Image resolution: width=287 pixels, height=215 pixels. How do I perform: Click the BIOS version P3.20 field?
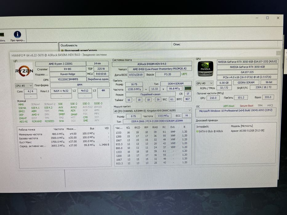[x=168, y=74]
